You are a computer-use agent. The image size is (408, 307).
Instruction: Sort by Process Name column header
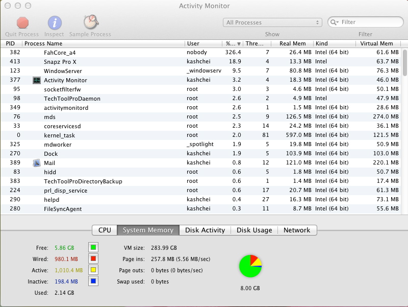pos(104,43)
